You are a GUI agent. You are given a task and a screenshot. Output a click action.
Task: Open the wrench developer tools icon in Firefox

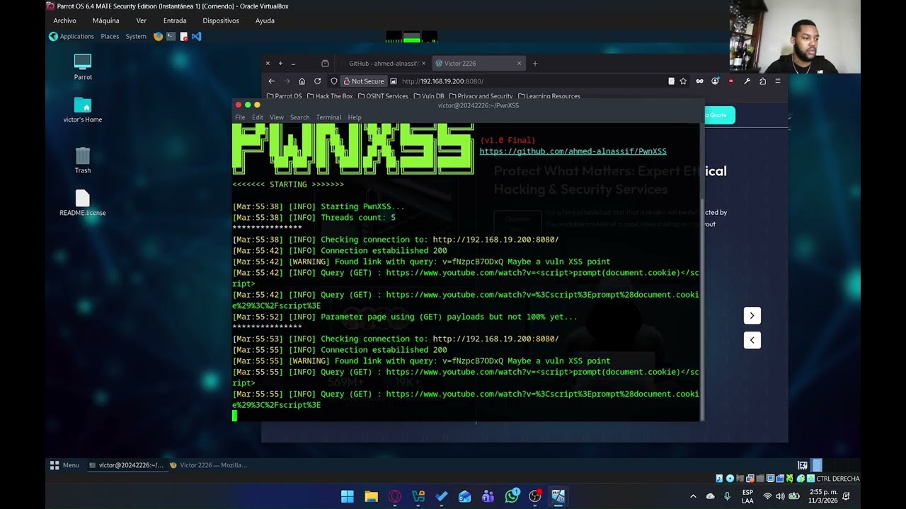(x=747, y=81)
